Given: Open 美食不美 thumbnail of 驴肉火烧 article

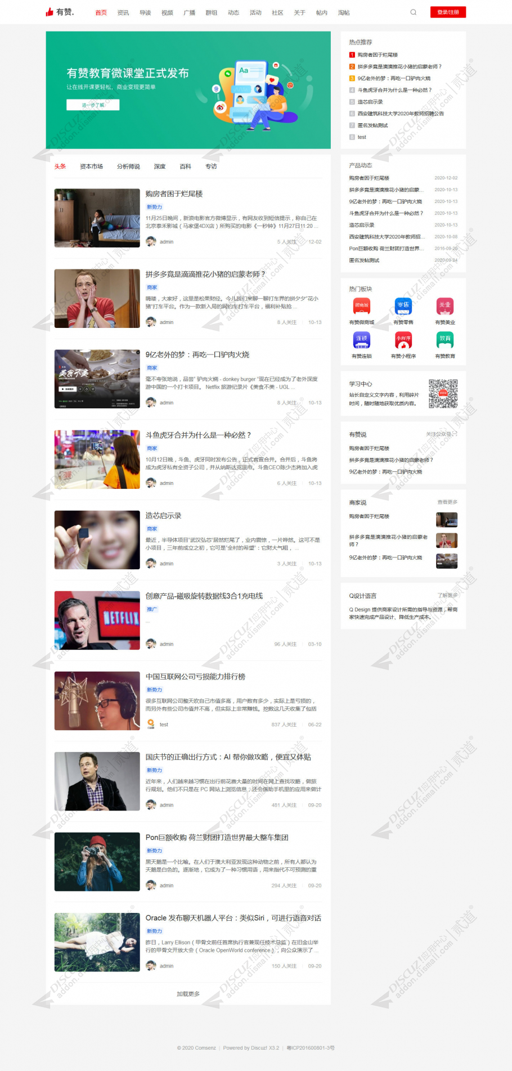Looking at the screenshot, I should pos(97,379).
